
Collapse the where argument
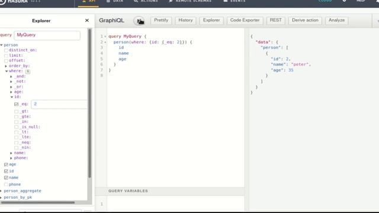pyautogui.click(x=7, y=71)
